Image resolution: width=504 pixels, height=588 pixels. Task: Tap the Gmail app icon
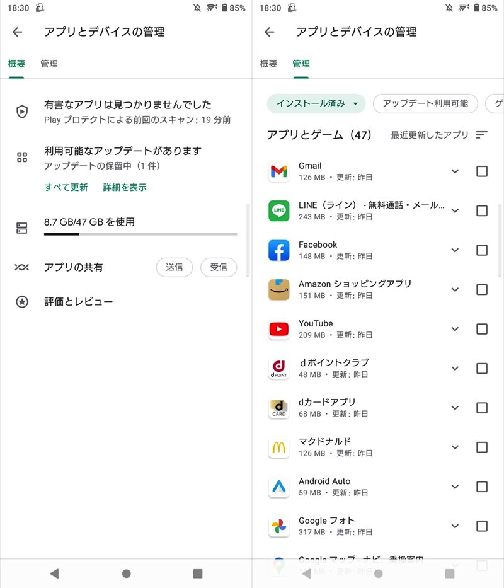tap(278, 171)
